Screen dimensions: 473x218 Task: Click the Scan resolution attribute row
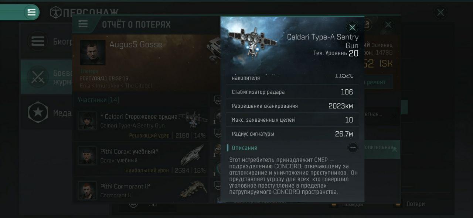[x=292, y=106]
